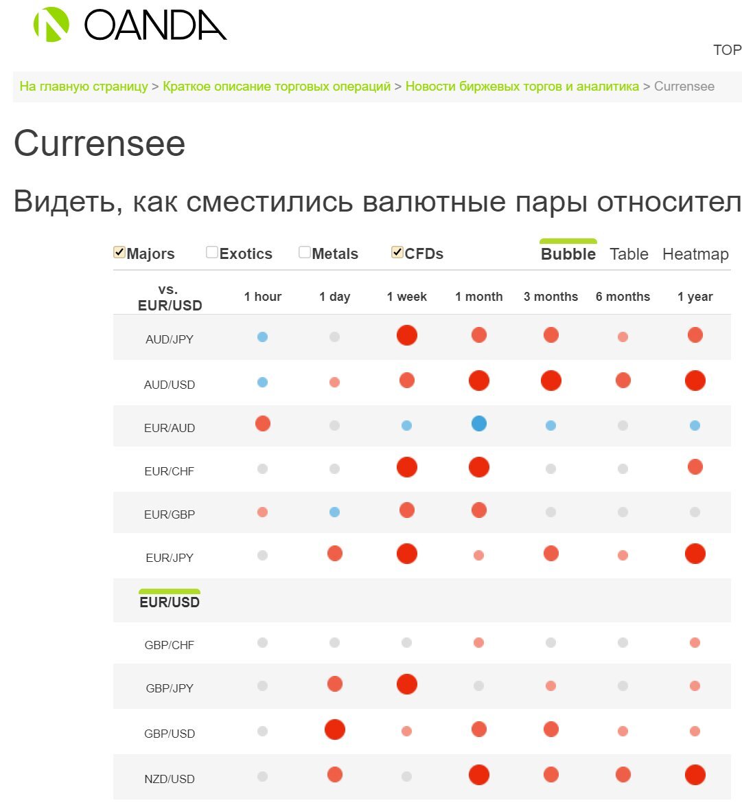Viewport: 742px width, 803px height.
Task: Switch to the Heatmap view tab
Action: tap(695, 253)
